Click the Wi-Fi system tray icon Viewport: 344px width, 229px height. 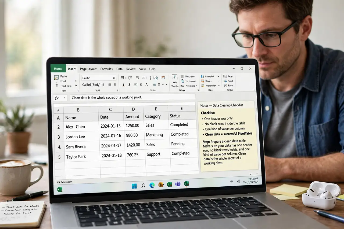232,182
